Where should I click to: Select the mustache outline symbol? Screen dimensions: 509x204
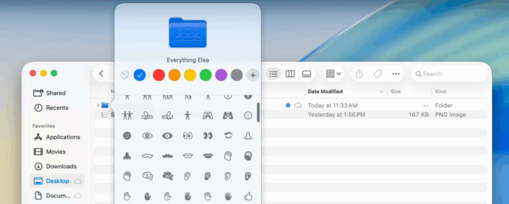[146, 156]
